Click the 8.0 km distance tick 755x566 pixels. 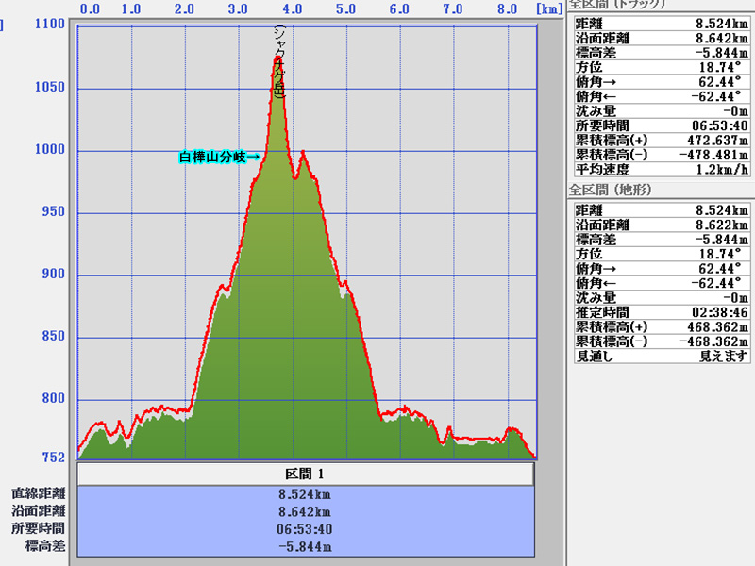[x=507, y=8]
